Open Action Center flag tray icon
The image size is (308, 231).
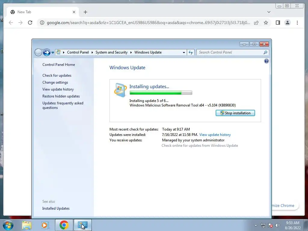coord(270,226)
